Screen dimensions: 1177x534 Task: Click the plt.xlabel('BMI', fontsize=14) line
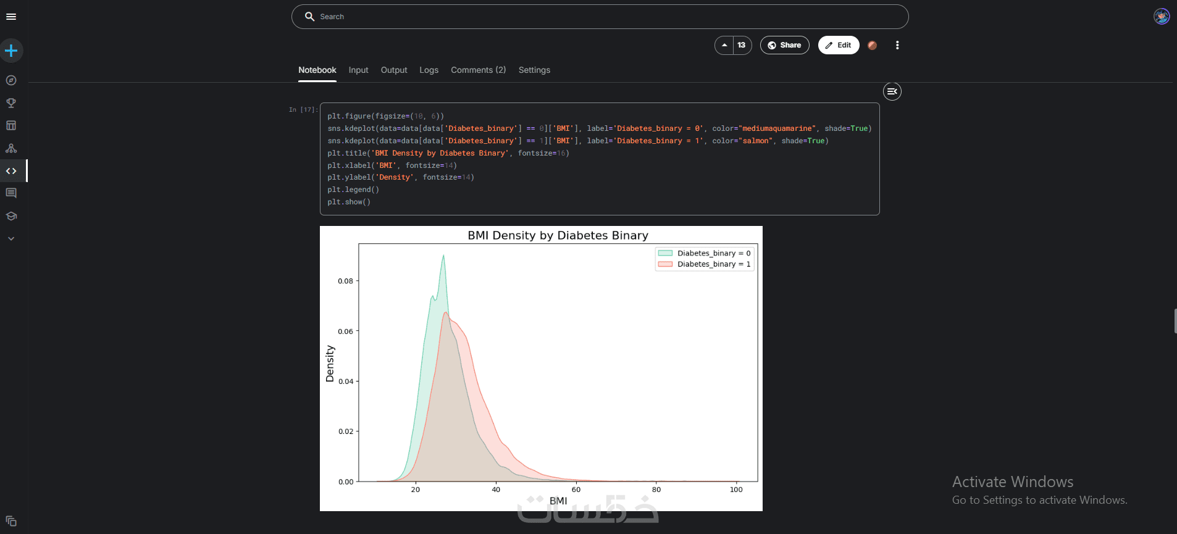[392, 165]
